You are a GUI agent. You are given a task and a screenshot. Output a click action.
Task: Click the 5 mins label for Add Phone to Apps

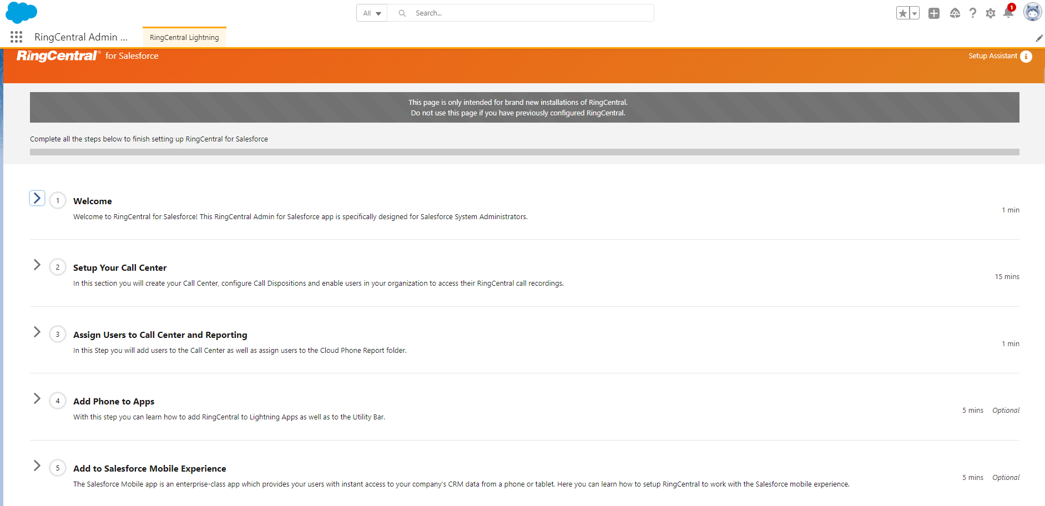(972, 411)
